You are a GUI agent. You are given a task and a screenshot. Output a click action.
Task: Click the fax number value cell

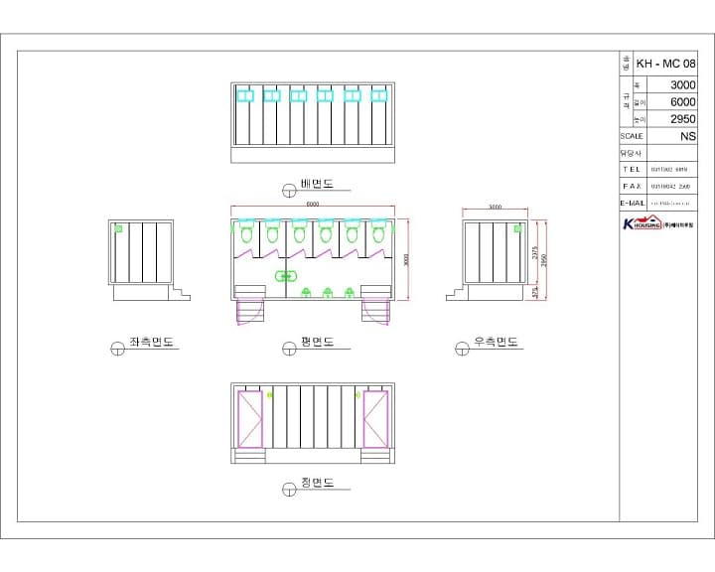(672, 186)
